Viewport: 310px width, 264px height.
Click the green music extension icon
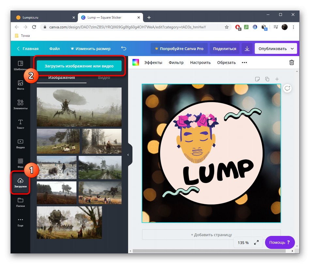pyautogui.click(x=246, y=27)
